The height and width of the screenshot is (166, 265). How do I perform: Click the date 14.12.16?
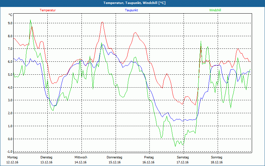(x=80, y=162)
